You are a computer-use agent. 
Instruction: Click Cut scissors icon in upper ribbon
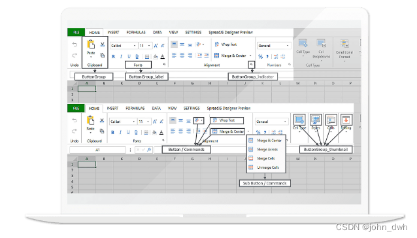click(103, 44)
